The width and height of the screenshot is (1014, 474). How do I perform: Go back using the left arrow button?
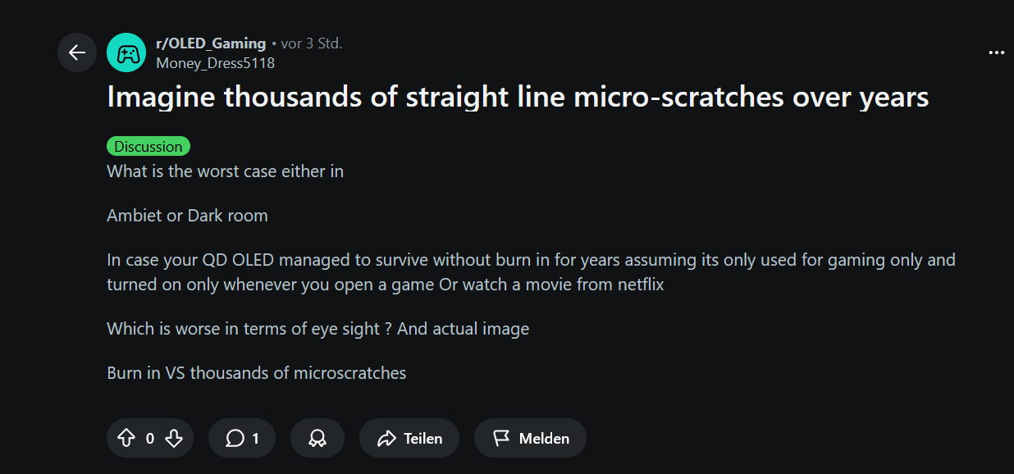pos(77,52)
